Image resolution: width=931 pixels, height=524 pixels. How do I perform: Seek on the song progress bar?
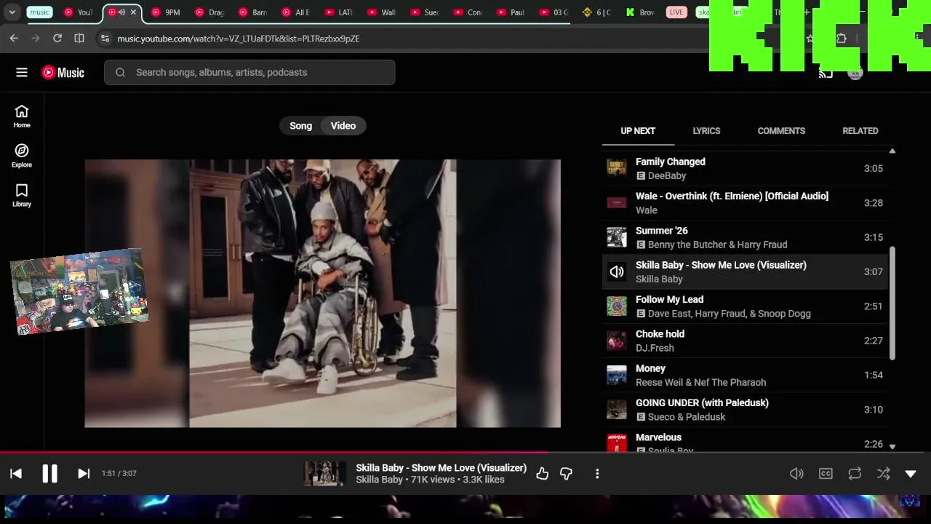click(465, 452)
